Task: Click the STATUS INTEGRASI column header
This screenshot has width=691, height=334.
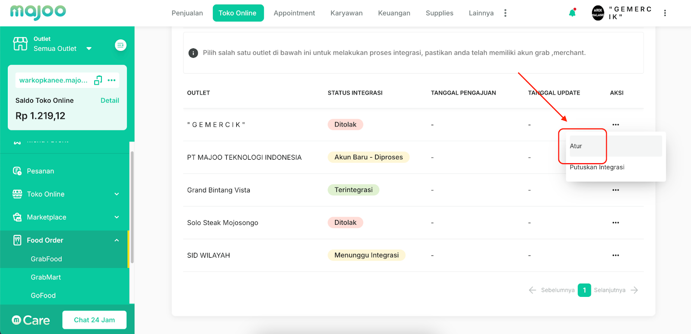Action: point(355,93)
